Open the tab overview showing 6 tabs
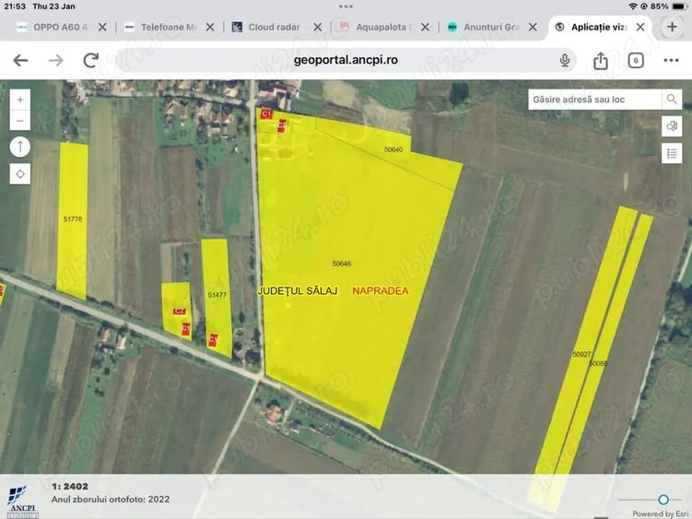This screenshot has width=692, height=519. 636,61
